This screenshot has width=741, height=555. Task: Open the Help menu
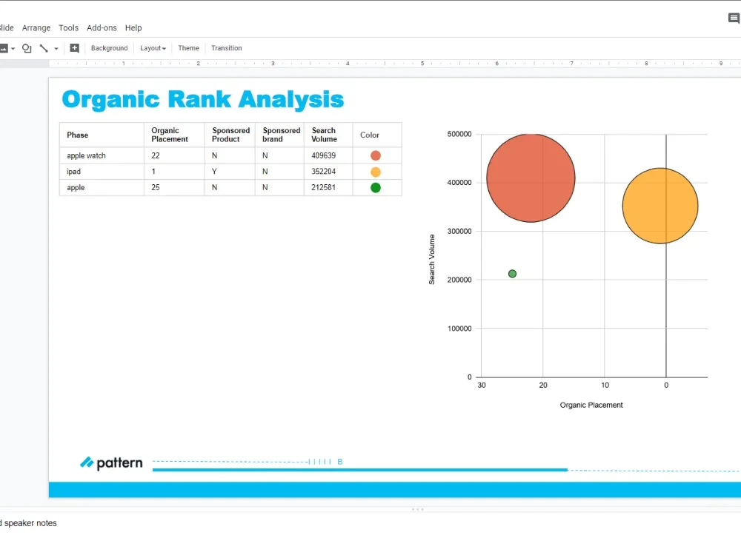click(133, 28)
